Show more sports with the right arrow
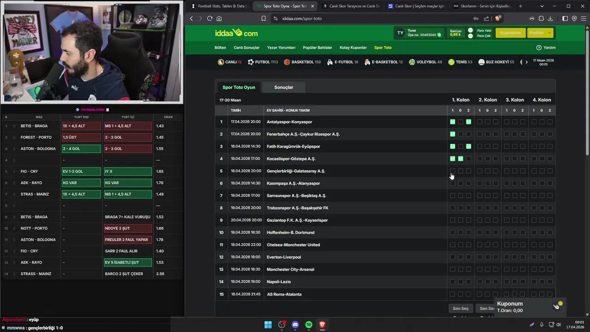This screenshot has width=590, height=332. 526,62
